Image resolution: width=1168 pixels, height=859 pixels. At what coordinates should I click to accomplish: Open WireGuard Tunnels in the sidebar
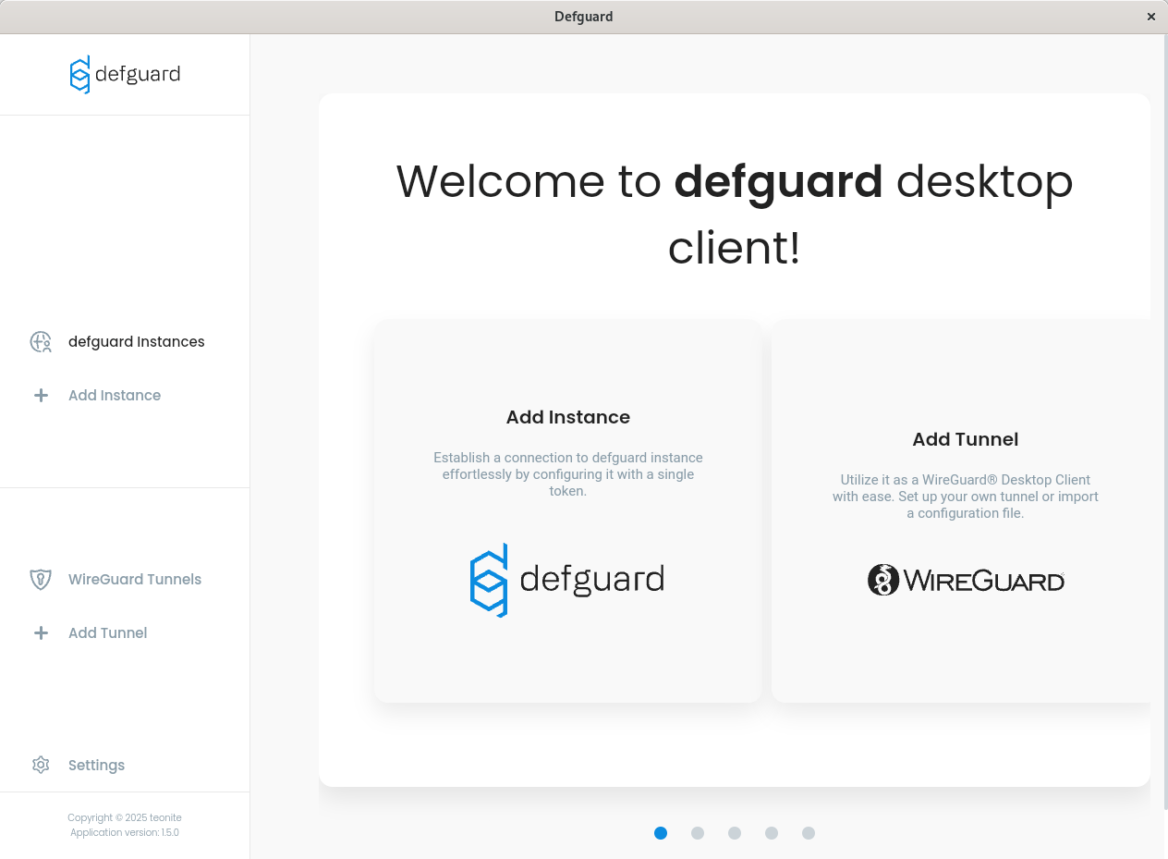[135, 580]
